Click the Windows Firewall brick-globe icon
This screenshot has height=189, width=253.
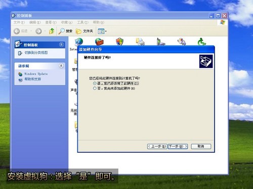pyautogui.click(x=99, y=42)
